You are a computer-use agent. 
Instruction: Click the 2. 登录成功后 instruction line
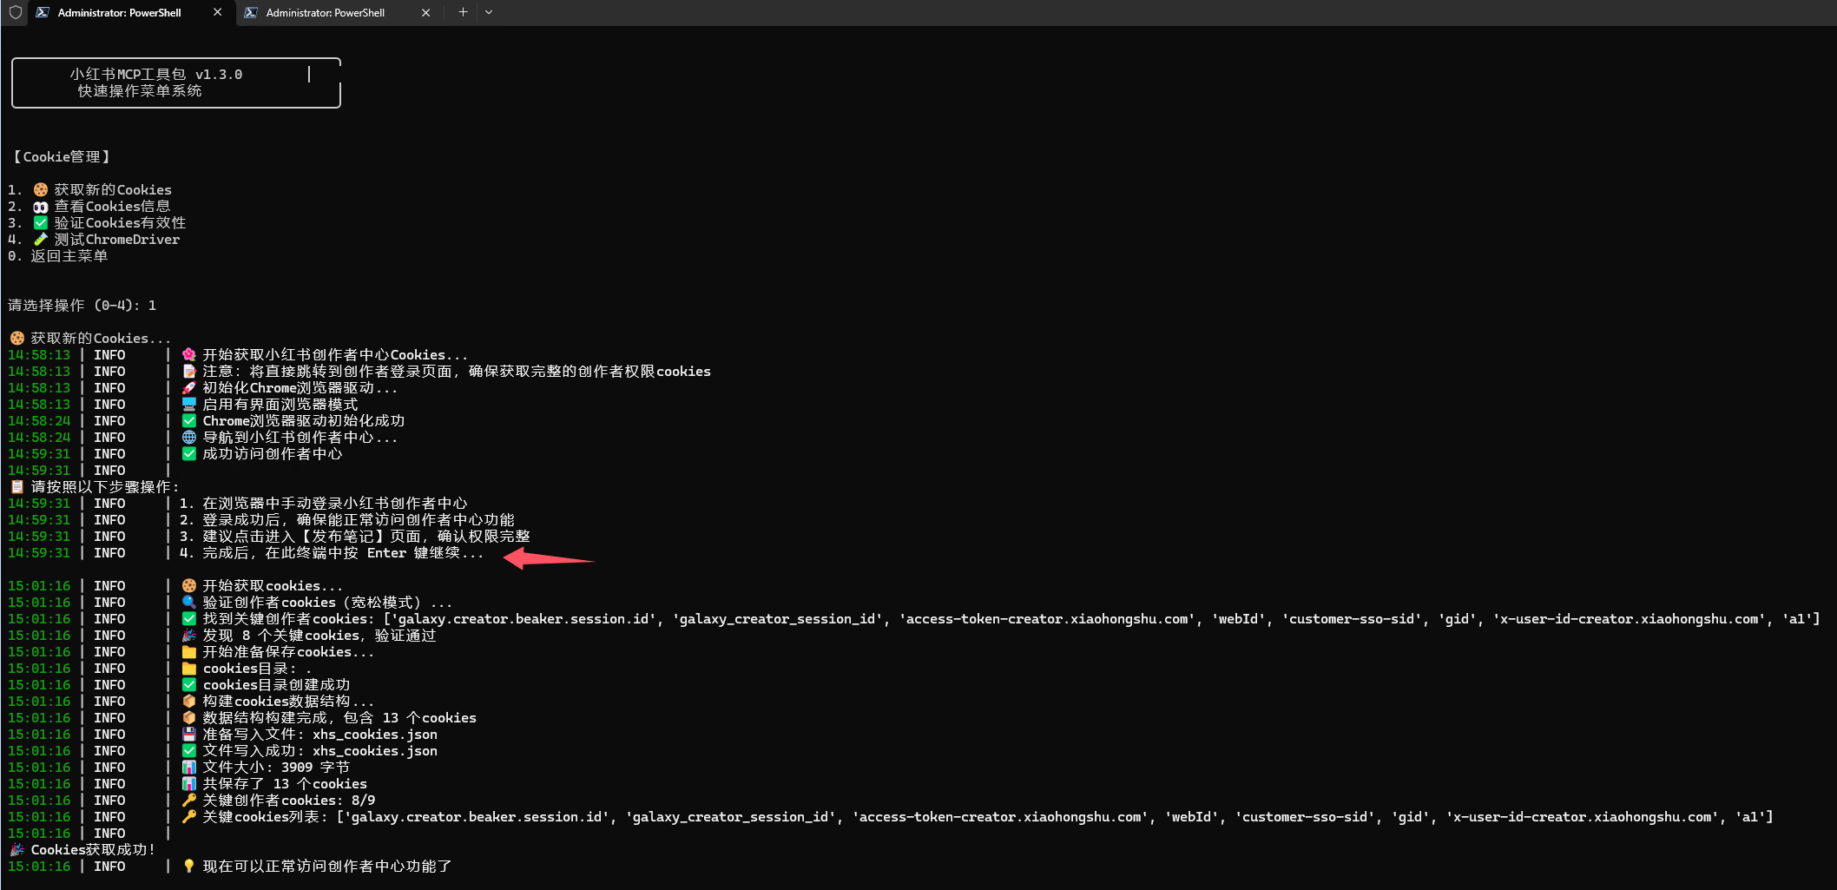346,519
